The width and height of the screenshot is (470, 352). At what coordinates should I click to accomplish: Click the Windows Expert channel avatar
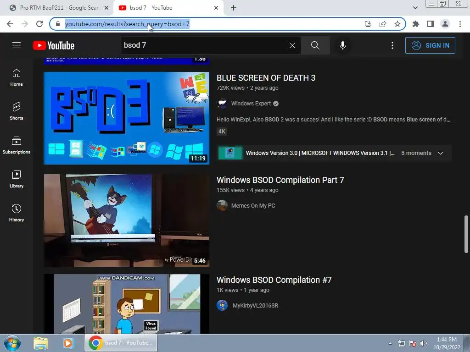pos(222,104)
